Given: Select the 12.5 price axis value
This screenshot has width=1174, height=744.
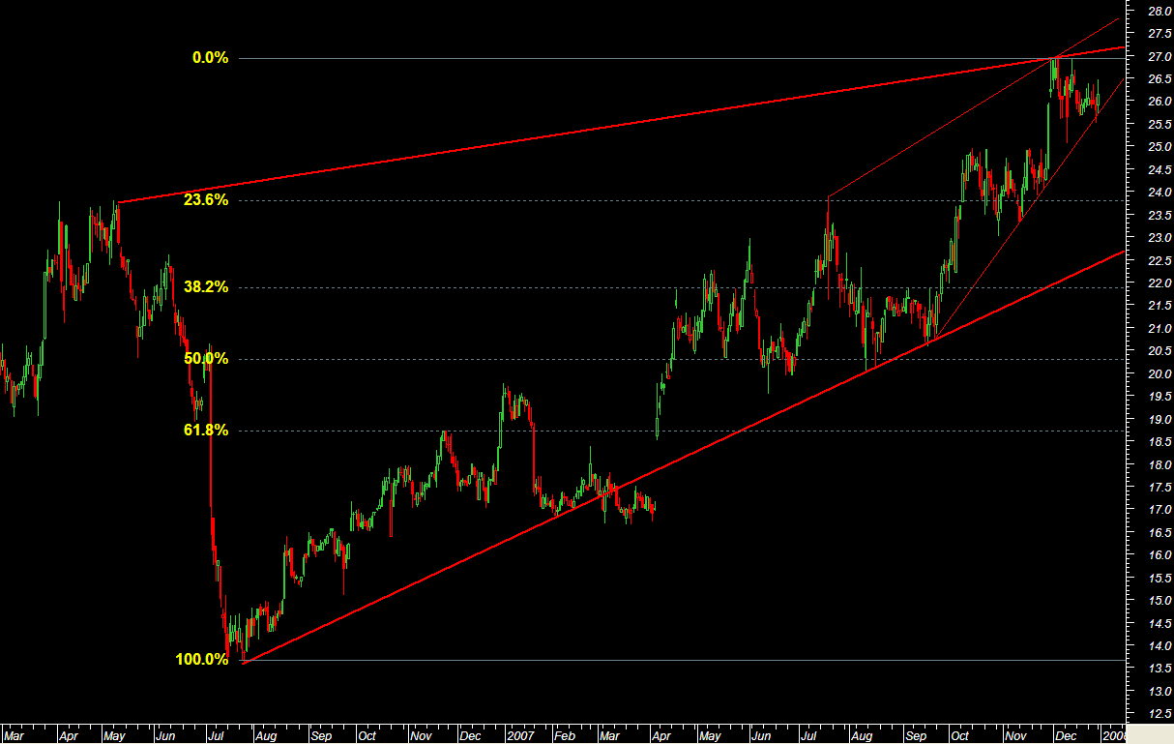Looking at the screenshot, I should (1159, 715).
